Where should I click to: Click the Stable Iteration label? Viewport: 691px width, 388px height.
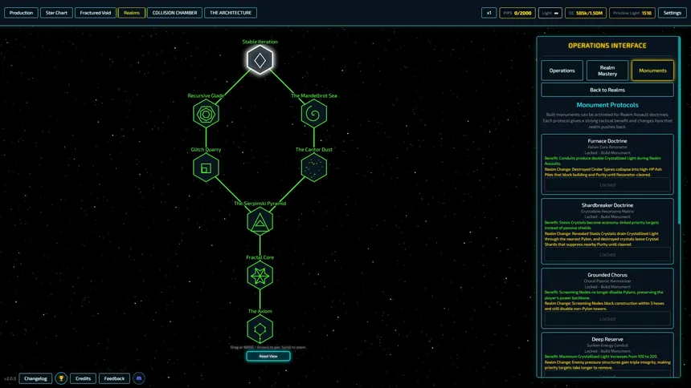tap(260, 42)
